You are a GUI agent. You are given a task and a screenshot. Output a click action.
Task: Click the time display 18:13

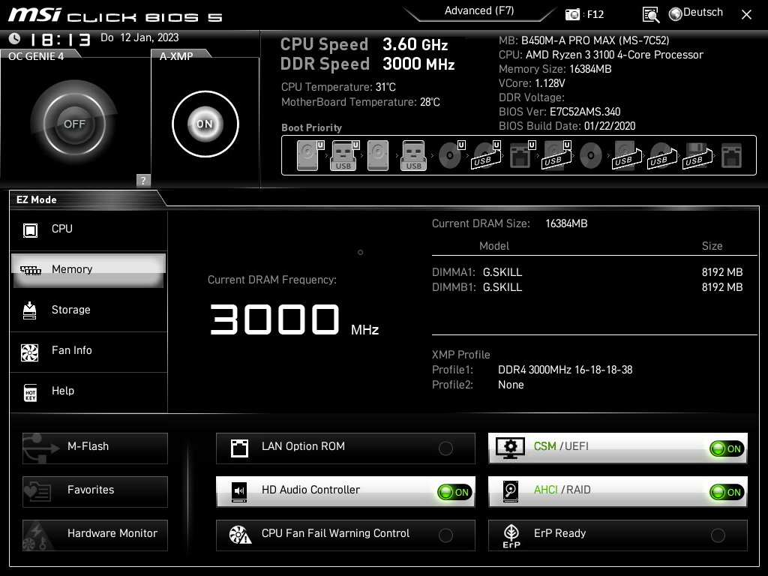pos(61,39)
